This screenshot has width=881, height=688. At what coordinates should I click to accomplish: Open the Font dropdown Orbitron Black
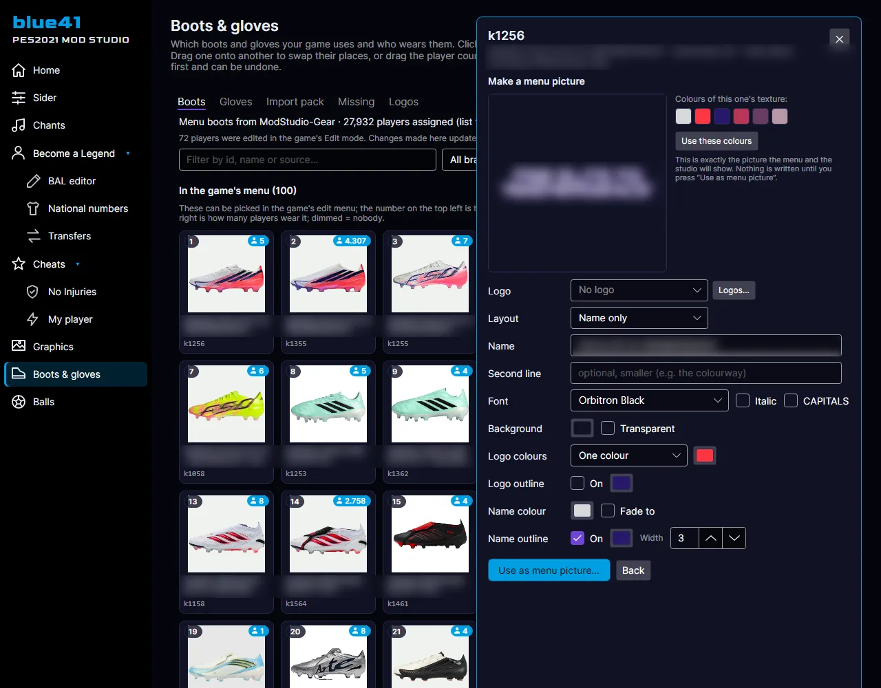[650, 400]
